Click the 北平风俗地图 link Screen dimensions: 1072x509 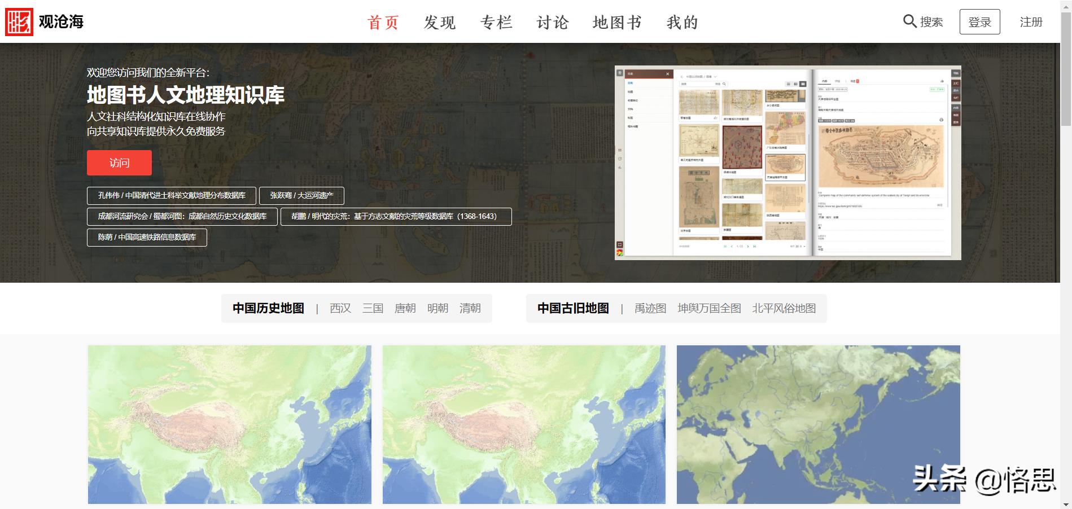click(784, 309)
